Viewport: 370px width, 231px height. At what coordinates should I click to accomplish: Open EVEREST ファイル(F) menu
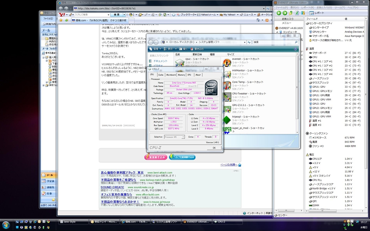click(x=281, y=8)
